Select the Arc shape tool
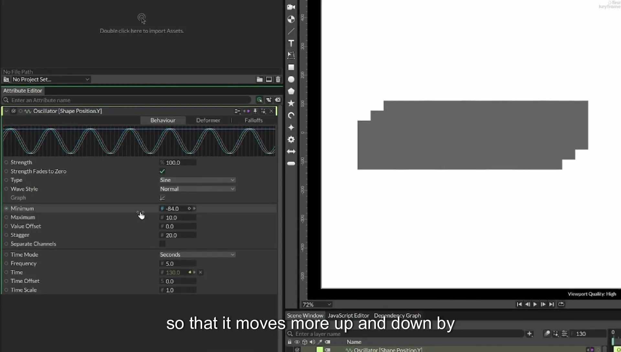The width and height of the screenshot is (621, 352). (x=291, y=115)
